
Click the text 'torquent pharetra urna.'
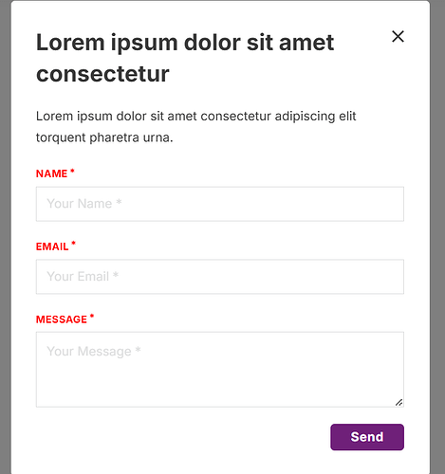click(x=104, y=137)
